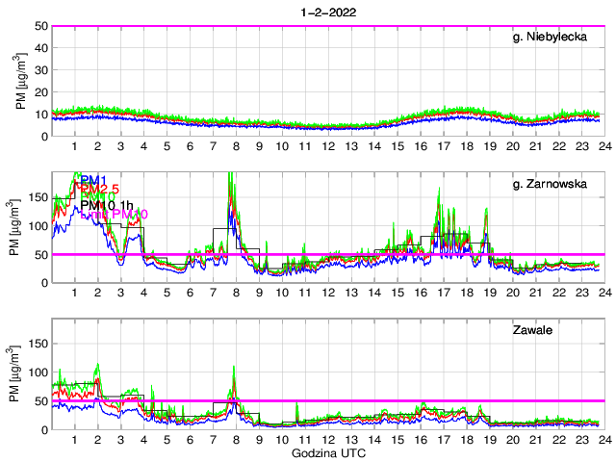616x462 pixels.
Task: Click the 150 tick on Zawale panel y-axis
Action: point(37,343)
